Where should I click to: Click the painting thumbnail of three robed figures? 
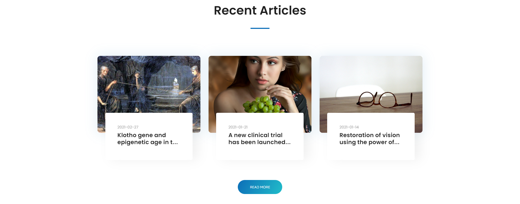click(x=149, y=84)
